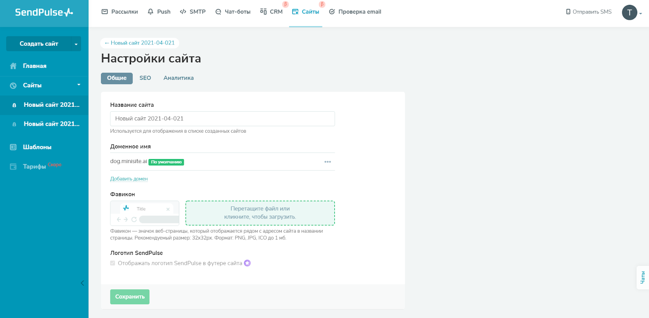Screen dimensions: 649x318
Task: Click the site name input field
Action: pos(222,119)
